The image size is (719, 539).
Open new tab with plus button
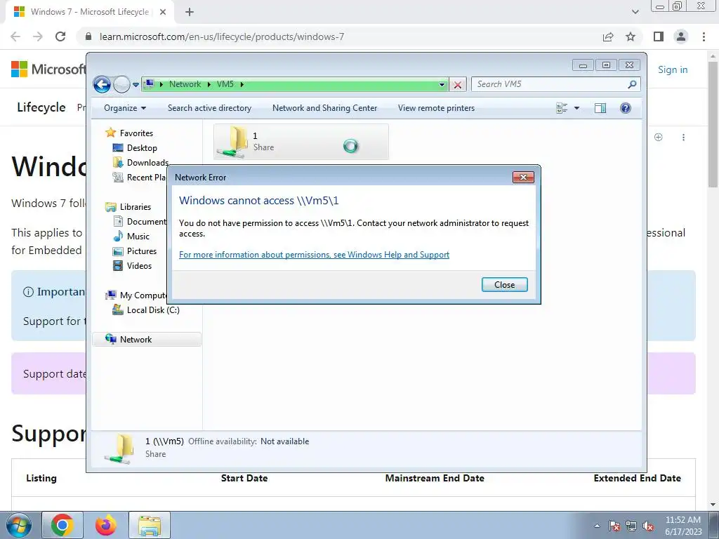tap(190, 12)
